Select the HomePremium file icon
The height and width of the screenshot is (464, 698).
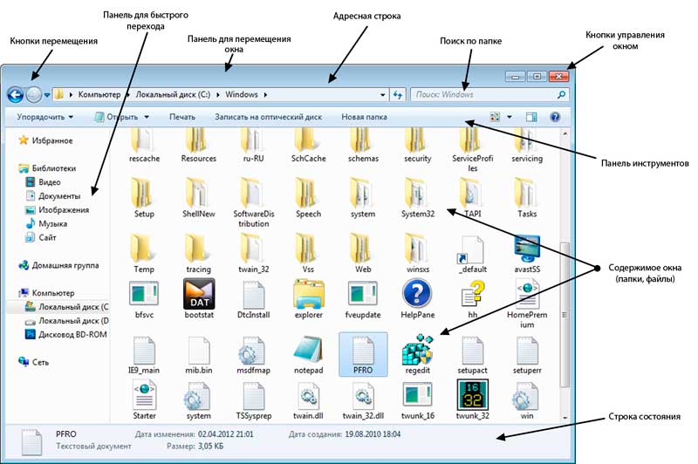[x=527, y=294]
